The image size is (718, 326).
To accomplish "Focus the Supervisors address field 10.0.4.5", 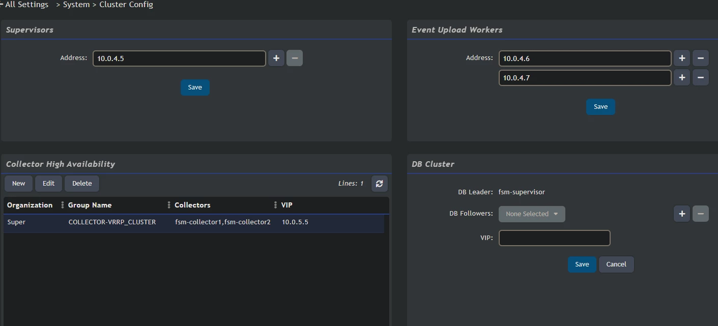I will [179, 58].
